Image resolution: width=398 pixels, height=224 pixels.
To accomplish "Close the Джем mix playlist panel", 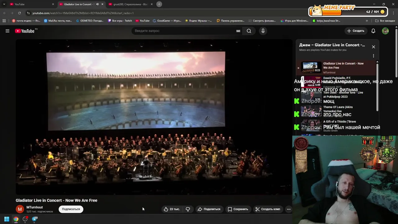I will pos(373,47).
